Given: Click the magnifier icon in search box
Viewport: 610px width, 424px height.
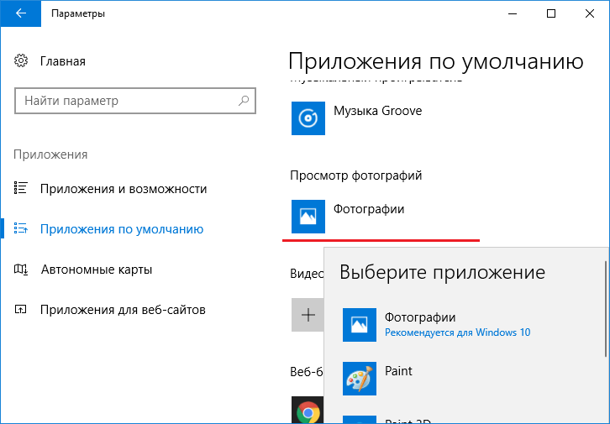Looking at the screenshot, I should click(x=244, y=101).
